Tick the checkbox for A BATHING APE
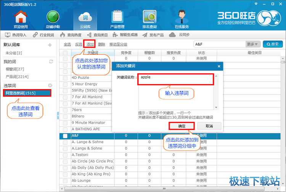Viewport: 286px width, 192px height. 65,130
